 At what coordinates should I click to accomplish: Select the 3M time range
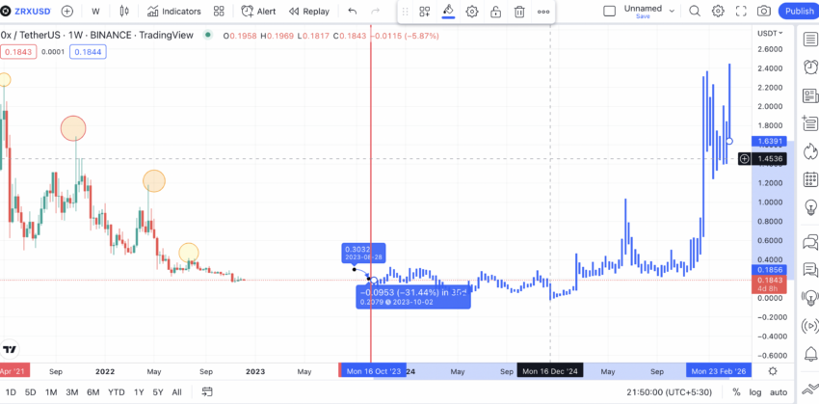coord(72,392)
